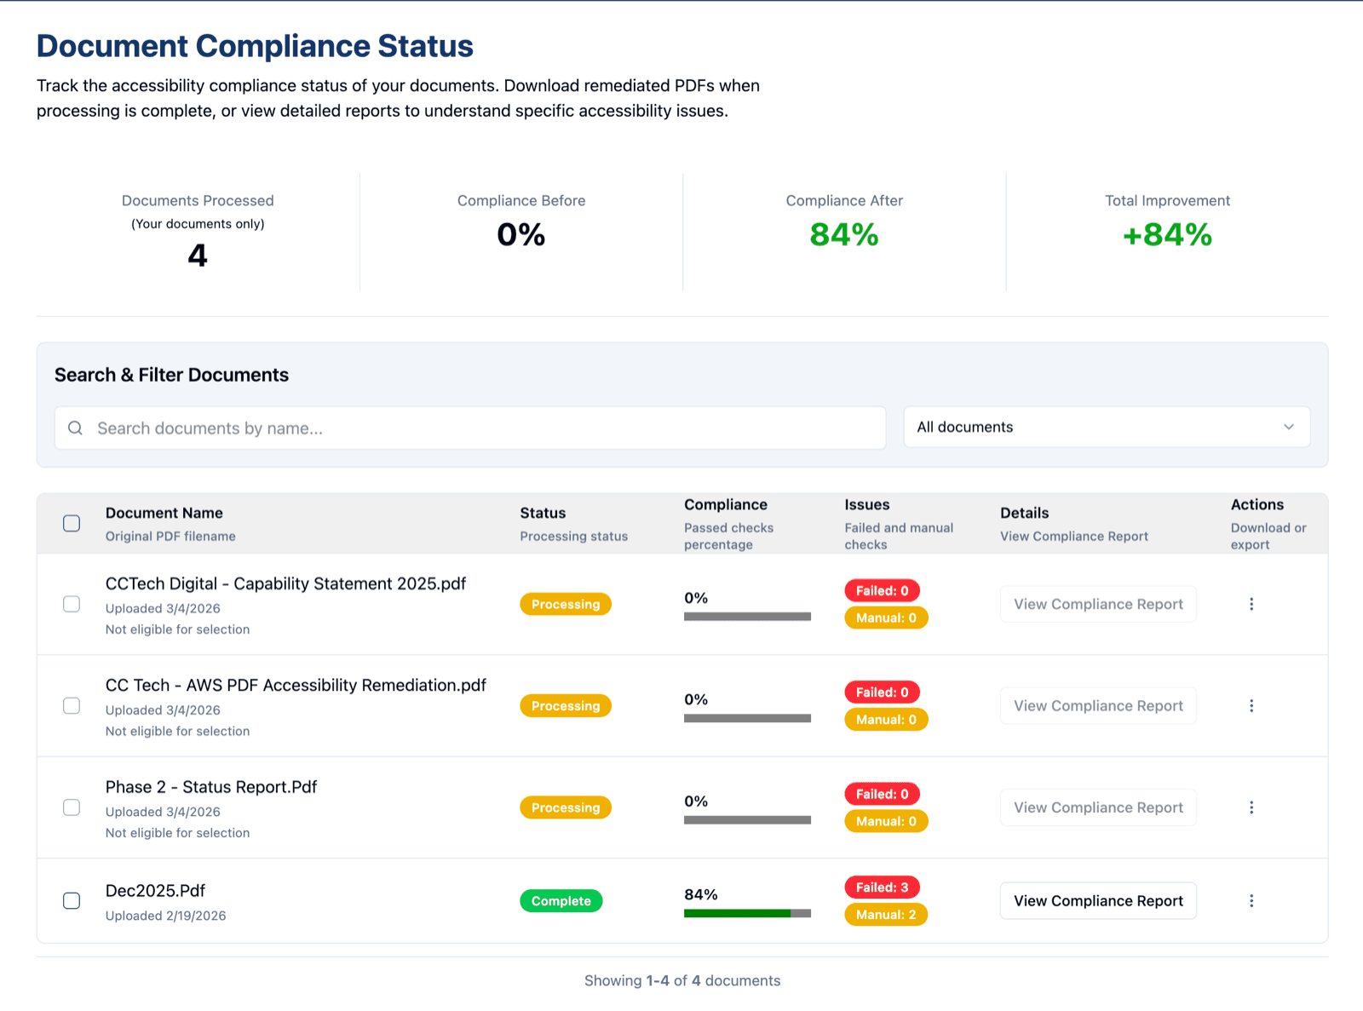Open the search magnifier icon
1363x1011 pixels.
[75, 428]
